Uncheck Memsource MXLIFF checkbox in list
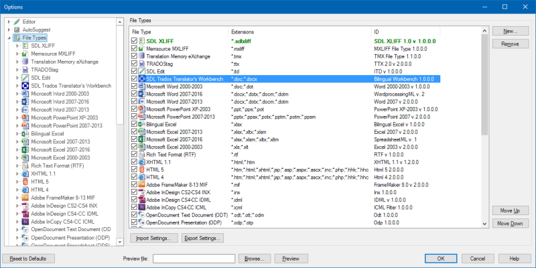This screenshot has height=268, width=536. coord(135,49)
